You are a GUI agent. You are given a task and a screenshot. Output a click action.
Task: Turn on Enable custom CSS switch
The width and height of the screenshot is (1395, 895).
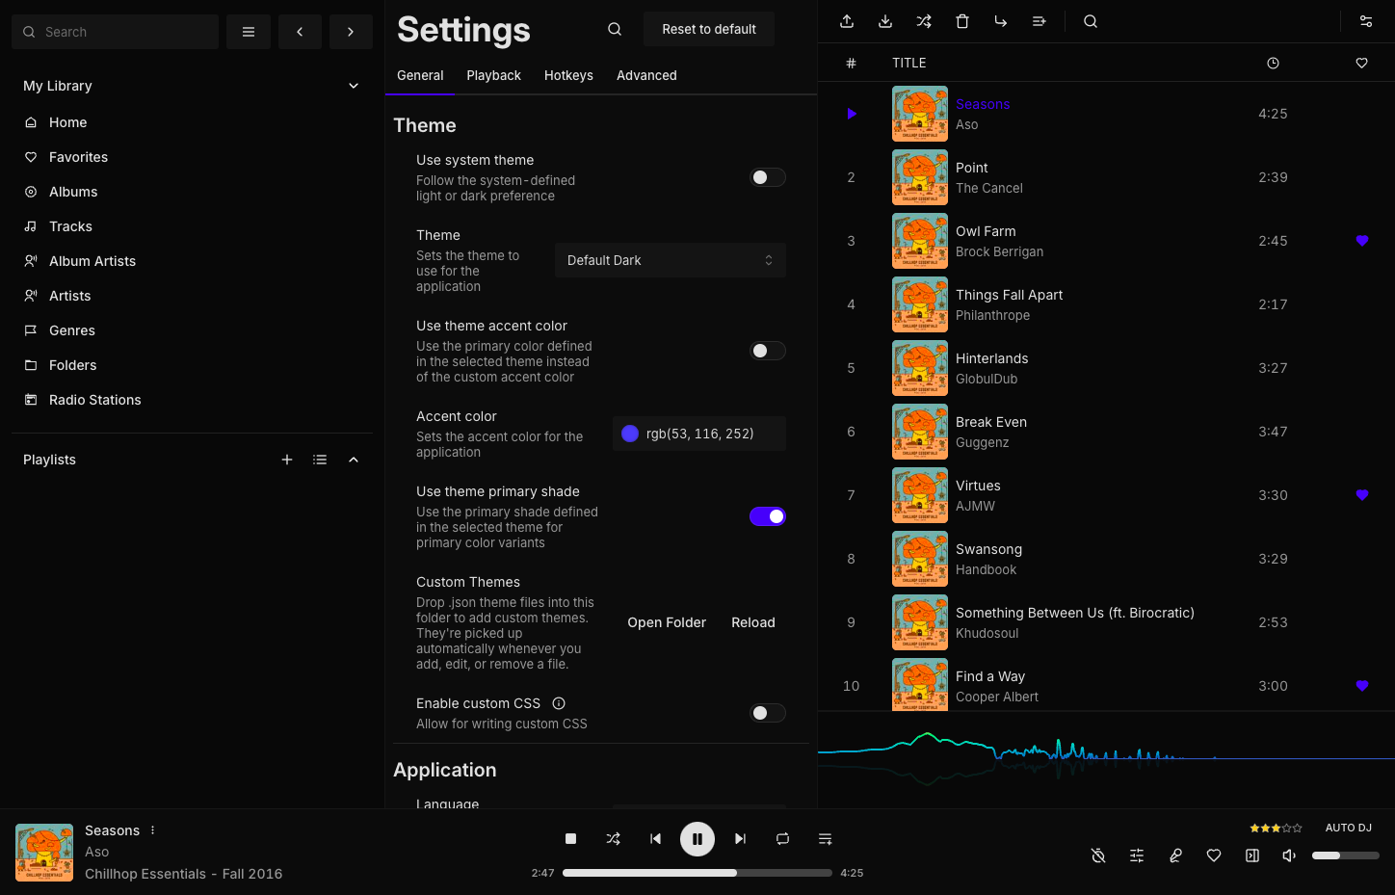pos(768,713)
